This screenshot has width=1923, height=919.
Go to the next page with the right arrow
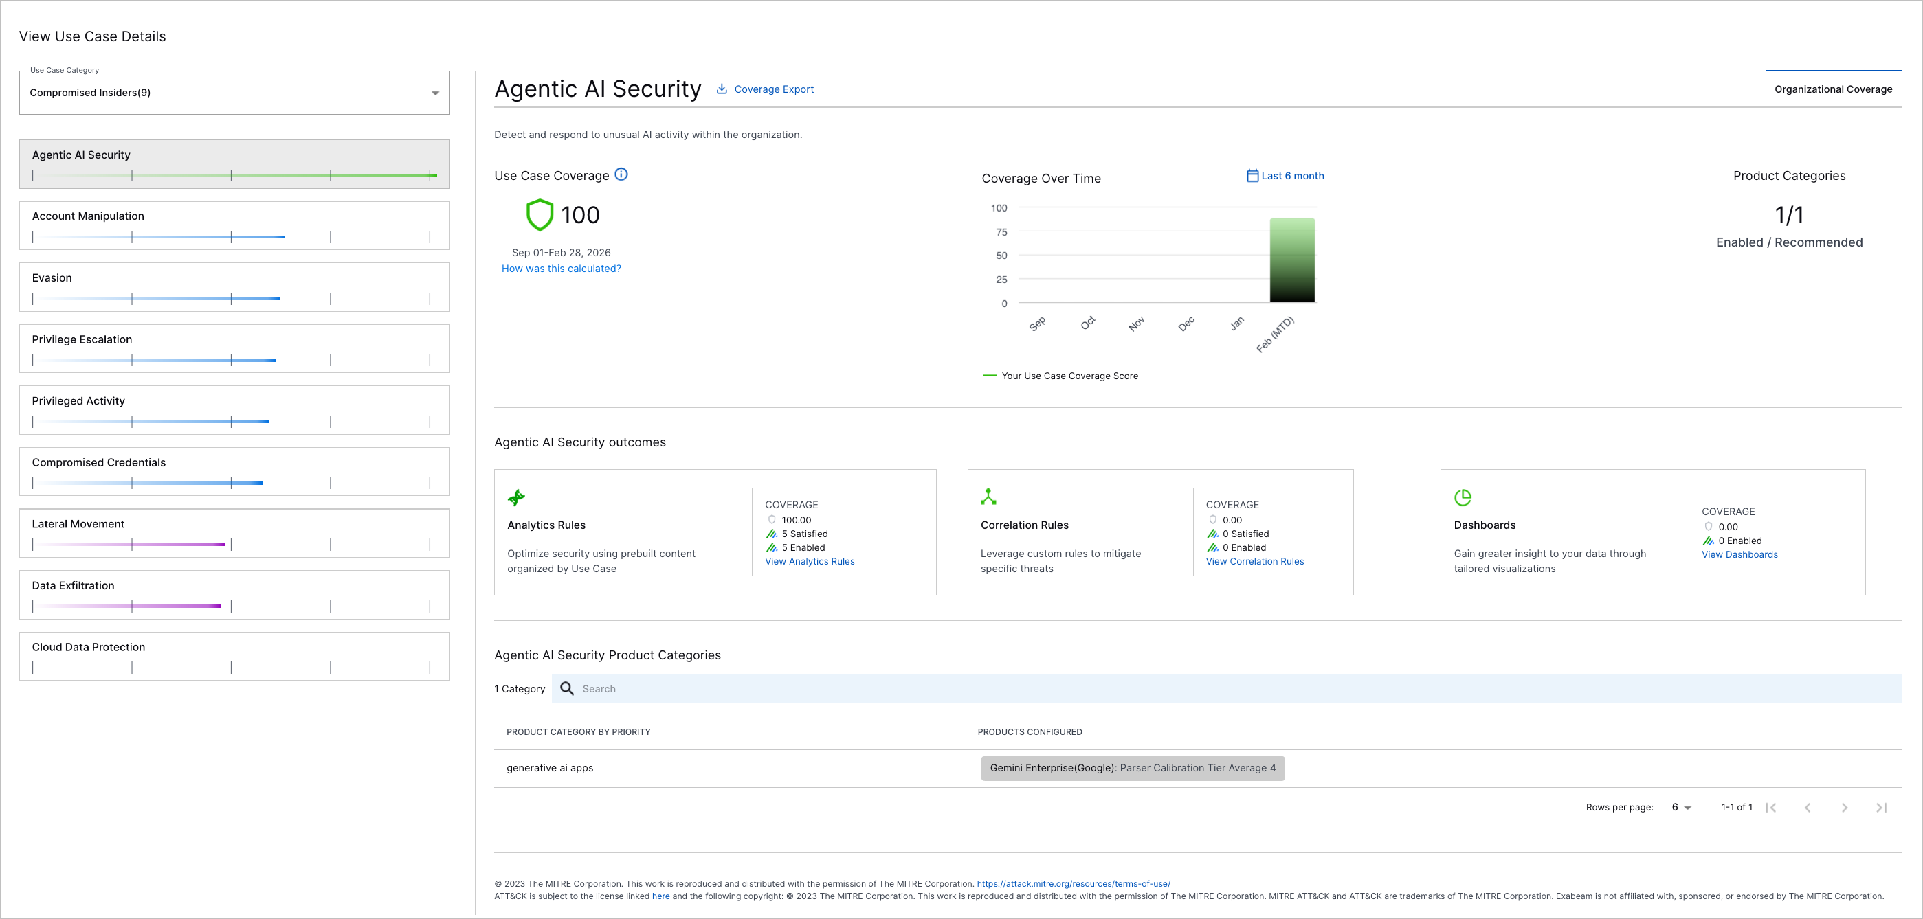click(x=1845, y=807)
